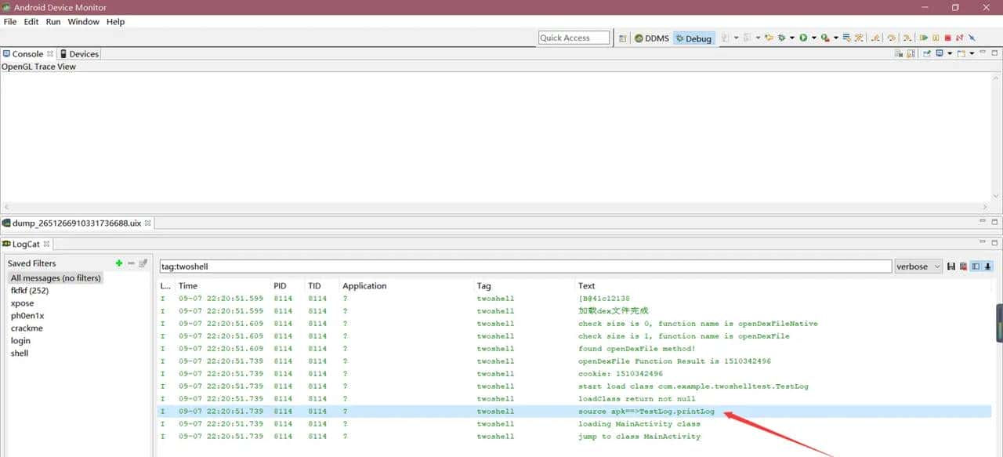
Task: Click the delete saved filter minus icon
Action: point(131,263)
